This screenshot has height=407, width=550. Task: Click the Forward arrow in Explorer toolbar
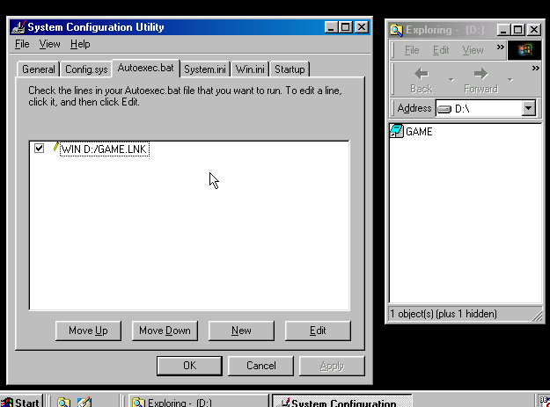pos(480,75)
